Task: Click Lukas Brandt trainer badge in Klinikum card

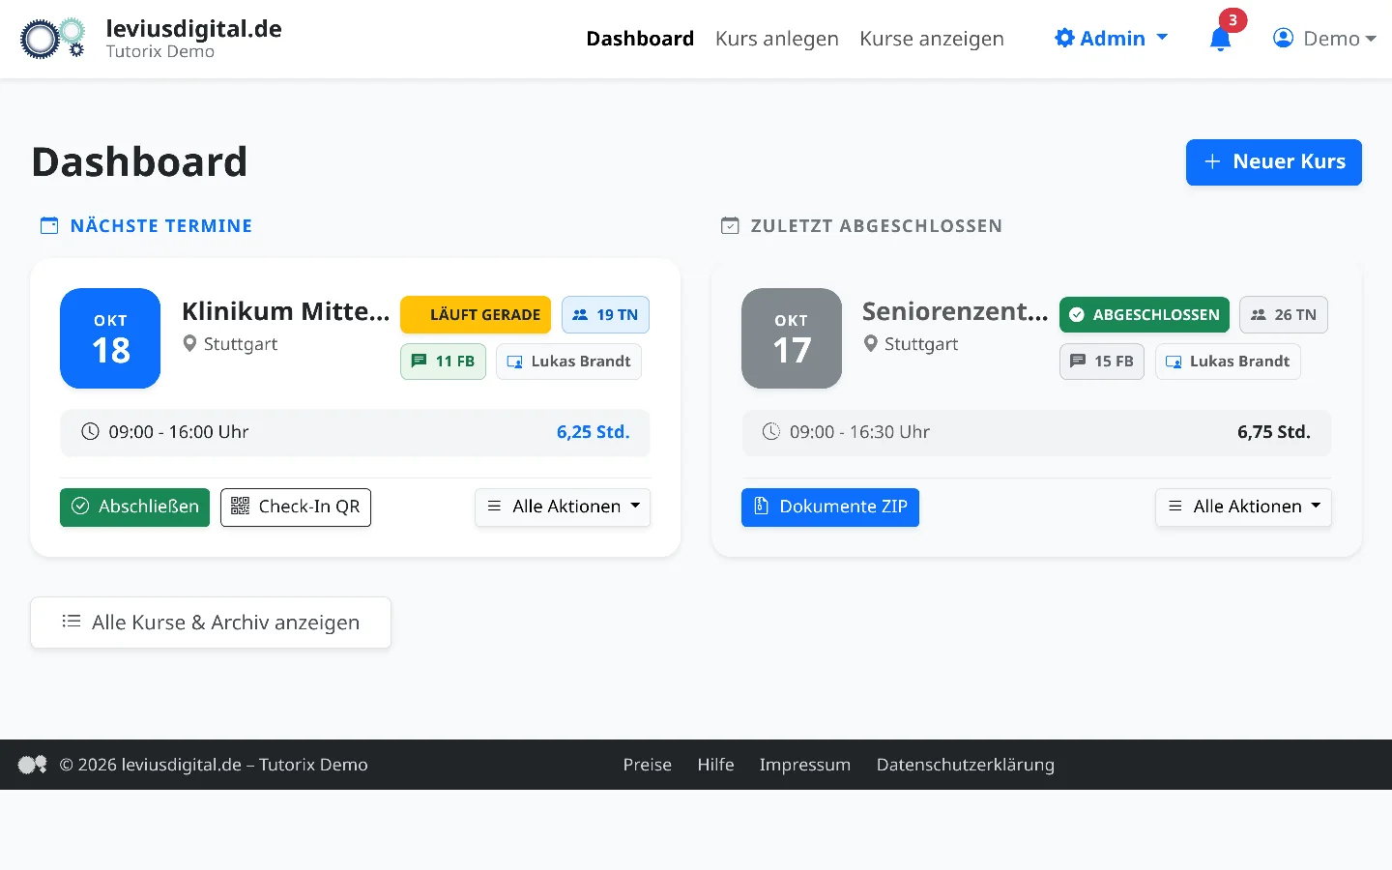Action: [568, 362]
